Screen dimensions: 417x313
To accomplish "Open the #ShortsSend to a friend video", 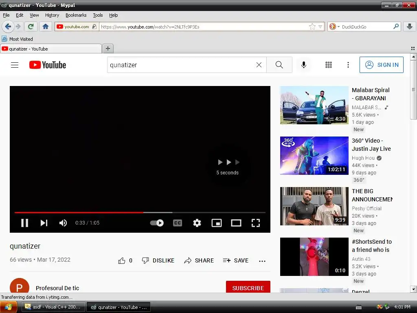I will coord(314,257).
